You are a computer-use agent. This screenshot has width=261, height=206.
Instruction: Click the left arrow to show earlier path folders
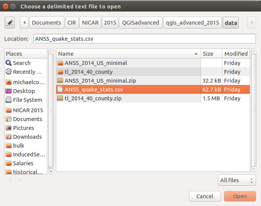tap(24, 23)
